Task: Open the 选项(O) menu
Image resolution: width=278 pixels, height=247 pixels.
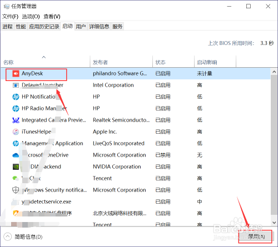Action: point(31,17)
